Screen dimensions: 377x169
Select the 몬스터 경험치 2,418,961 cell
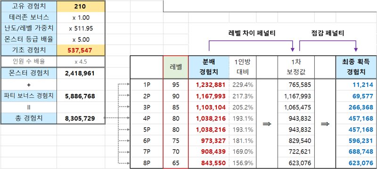(x=81, y=74)
